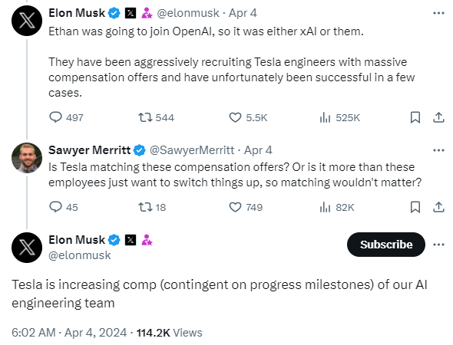Open @SawyerMerritt profile handle link

(191, 150)
